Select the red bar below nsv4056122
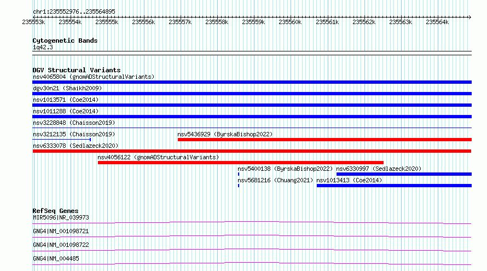This screenshot has width=487, height=271. (241, 163)
